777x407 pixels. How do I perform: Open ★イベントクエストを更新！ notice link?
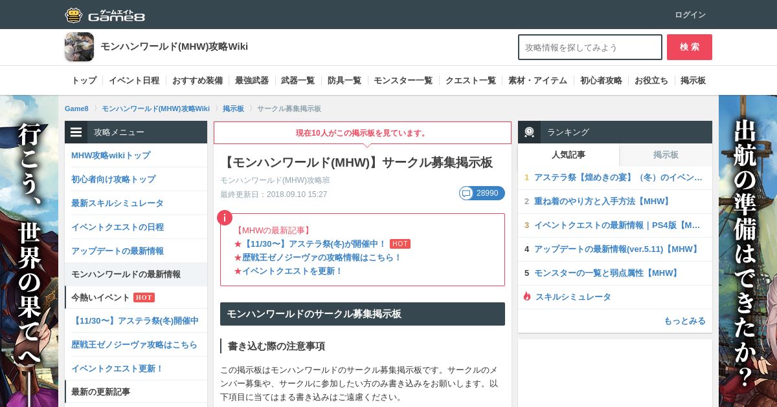click(288, 271)
